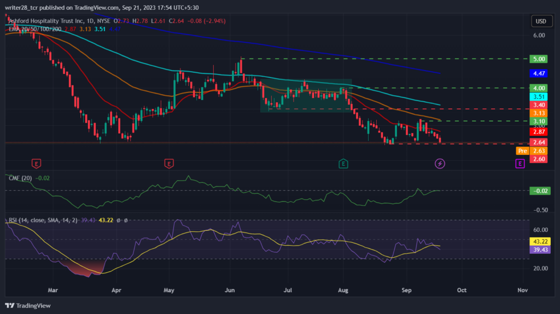Click the yellow 43.22 RSI average label
This screenshot has width=560, height=314.
[x=540, y=241]
